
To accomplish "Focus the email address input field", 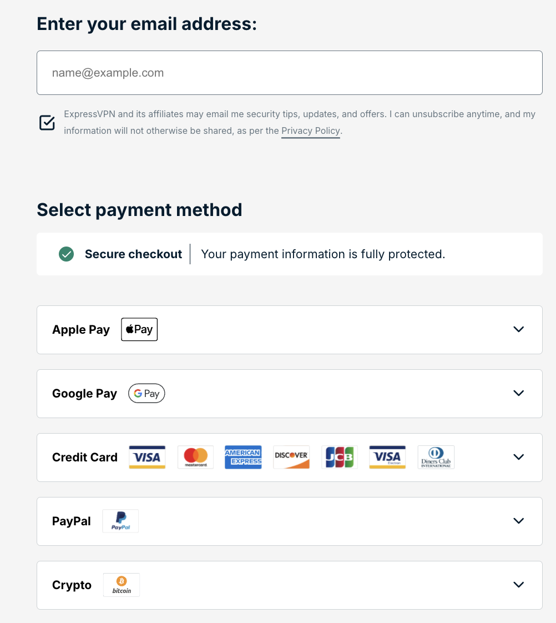I will (289, 73).
